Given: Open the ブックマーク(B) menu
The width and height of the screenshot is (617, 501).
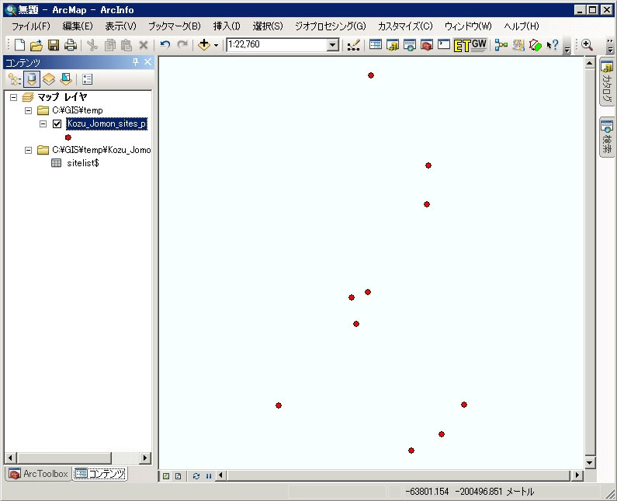Looking at the screenshot, I should pyautogui.click(x=175, y=26).
